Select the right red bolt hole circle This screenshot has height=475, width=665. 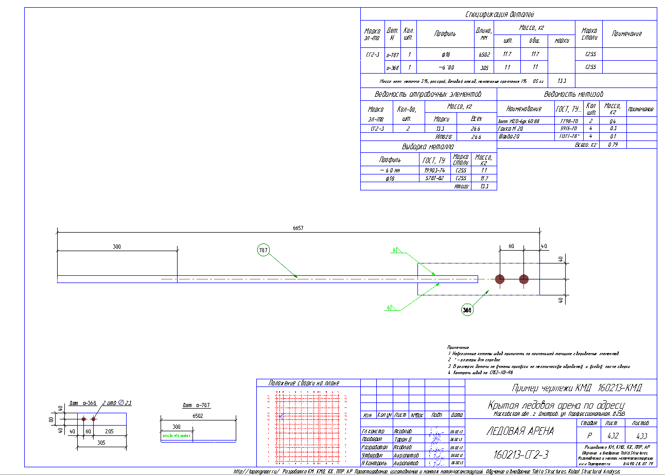(524, 279)
